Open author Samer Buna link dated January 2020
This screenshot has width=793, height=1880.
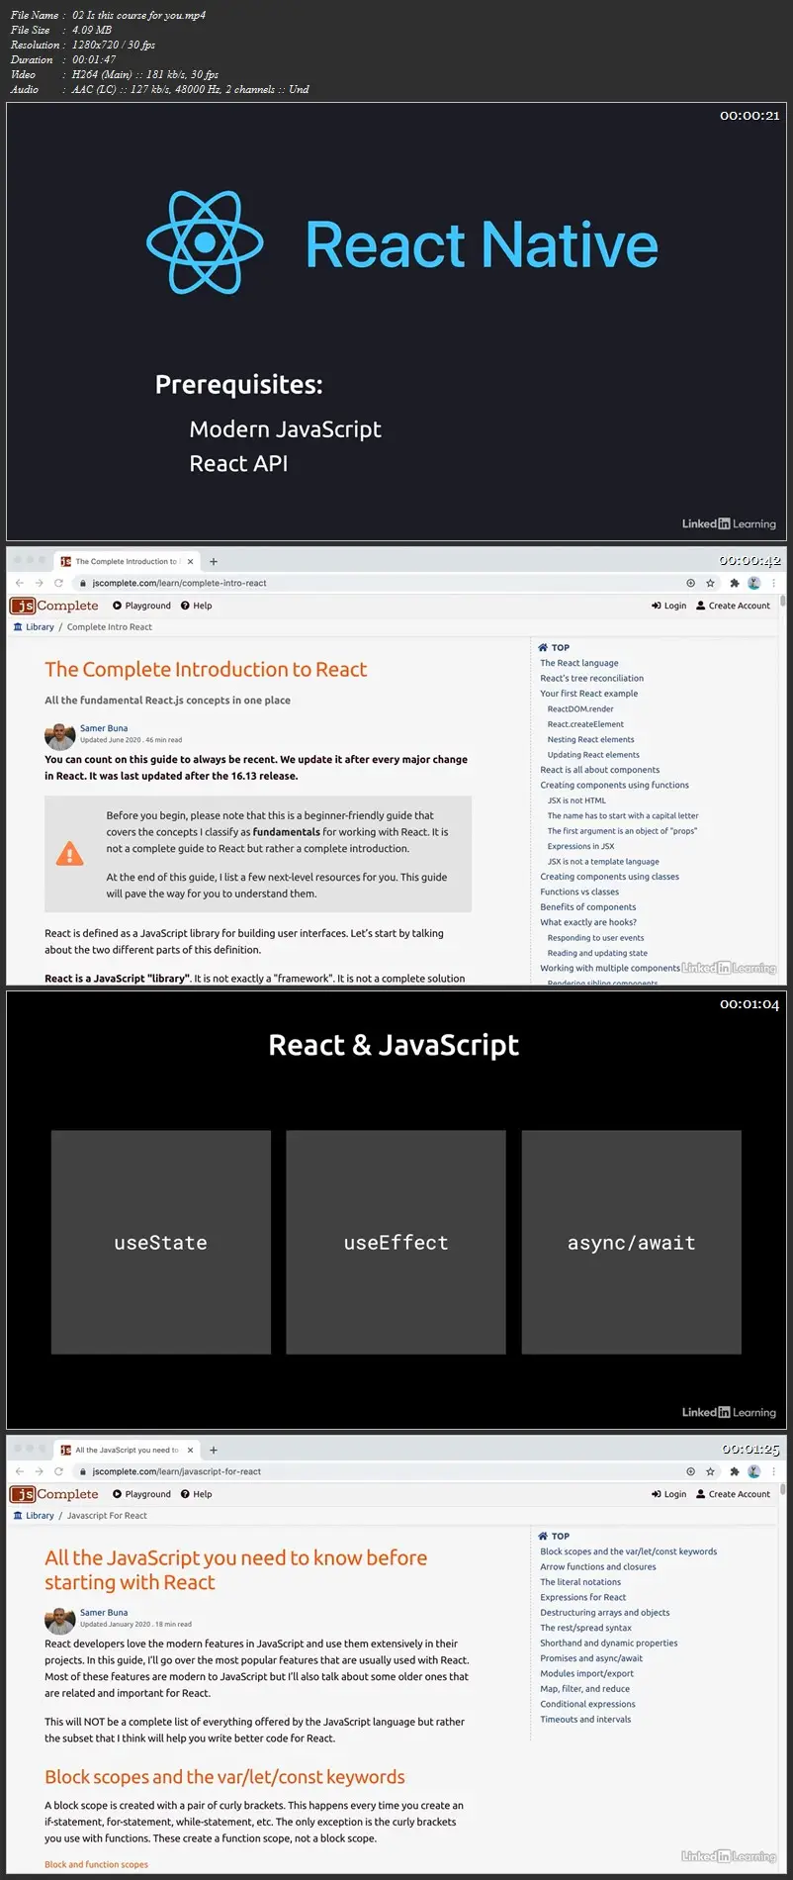(104, 1613)
